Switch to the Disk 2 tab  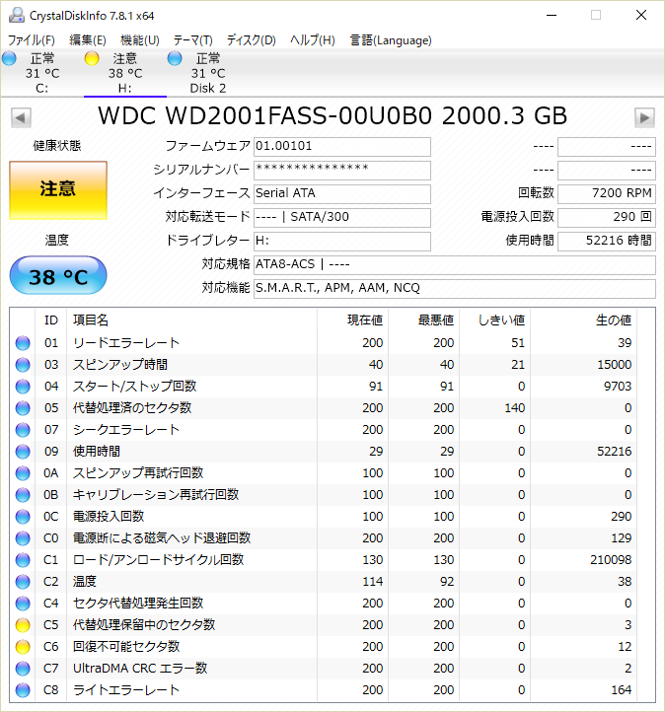coord(208,73)
